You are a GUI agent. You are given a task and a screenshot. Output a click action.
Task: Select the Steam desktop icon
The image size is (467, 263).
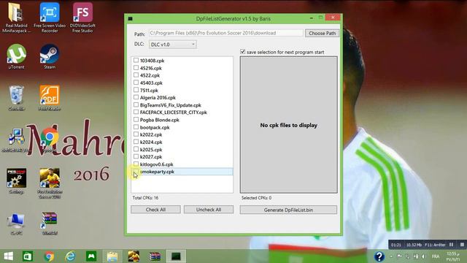click(50, 57)
